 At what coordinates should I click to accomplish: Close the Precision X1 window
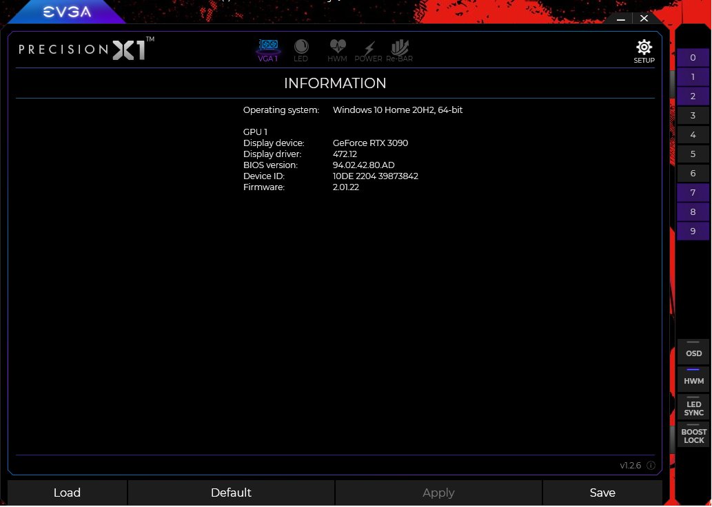(644, 18)
